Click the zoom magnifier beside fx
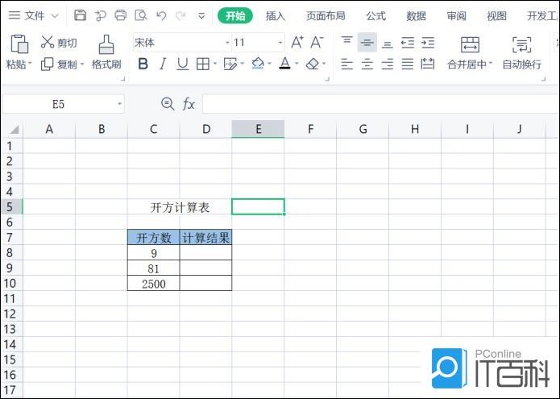The width and height of the screenshot is (560, 399). (x=168, y=104)
